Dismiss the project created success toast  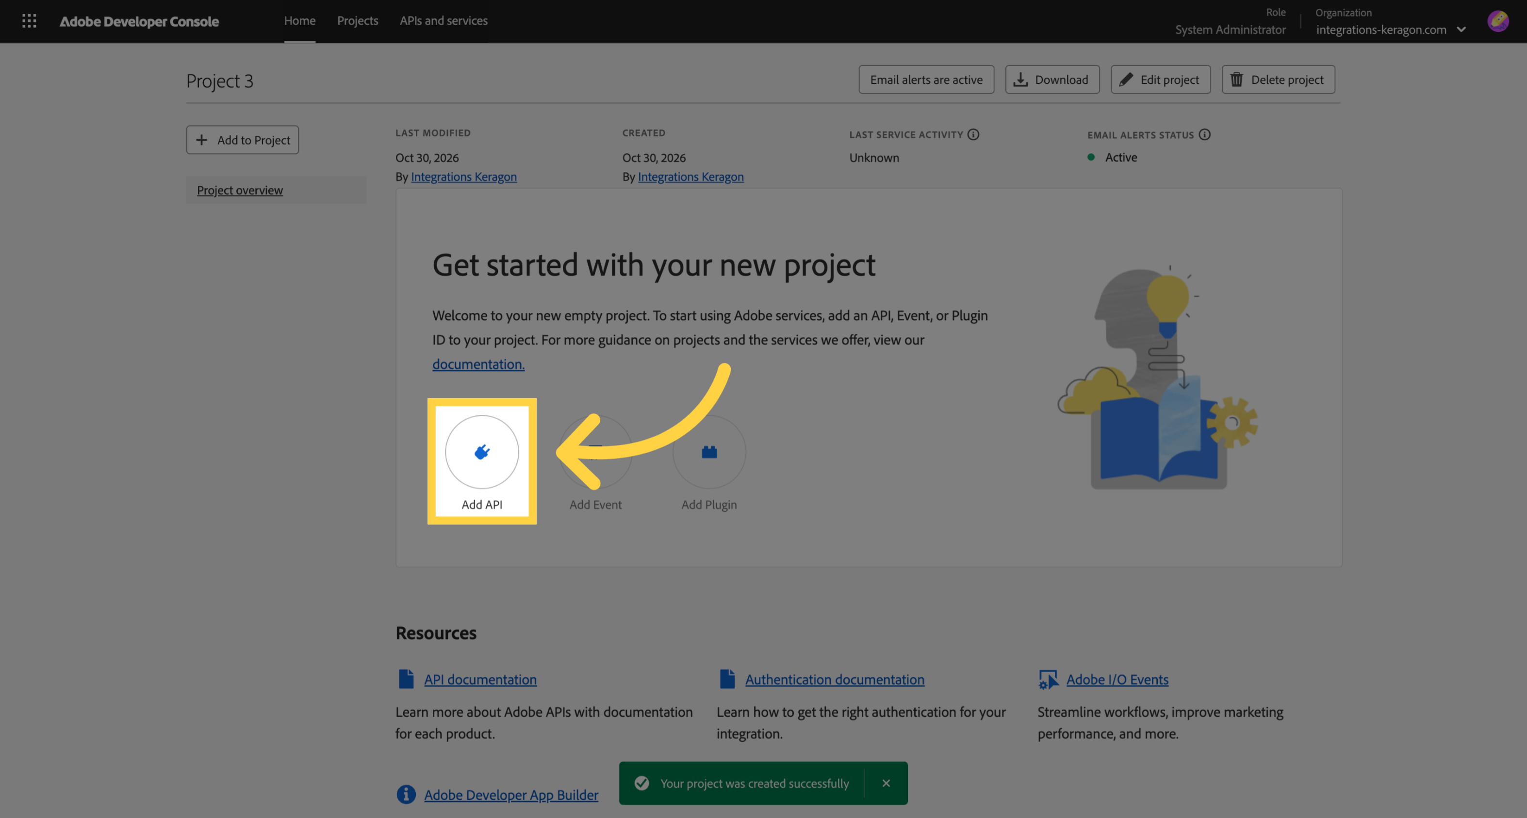(886, 783)
